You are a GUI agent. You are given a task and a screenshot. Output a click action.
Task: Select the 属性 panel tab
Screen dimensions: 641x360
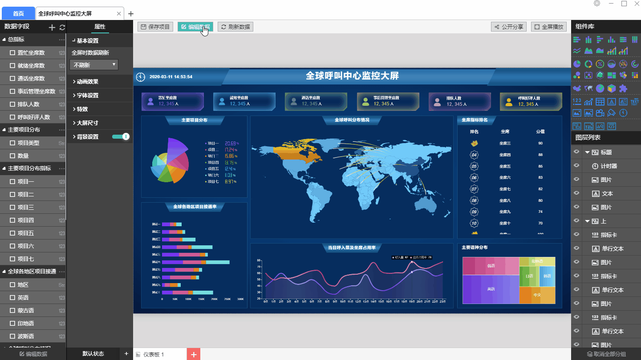(100, 27)
